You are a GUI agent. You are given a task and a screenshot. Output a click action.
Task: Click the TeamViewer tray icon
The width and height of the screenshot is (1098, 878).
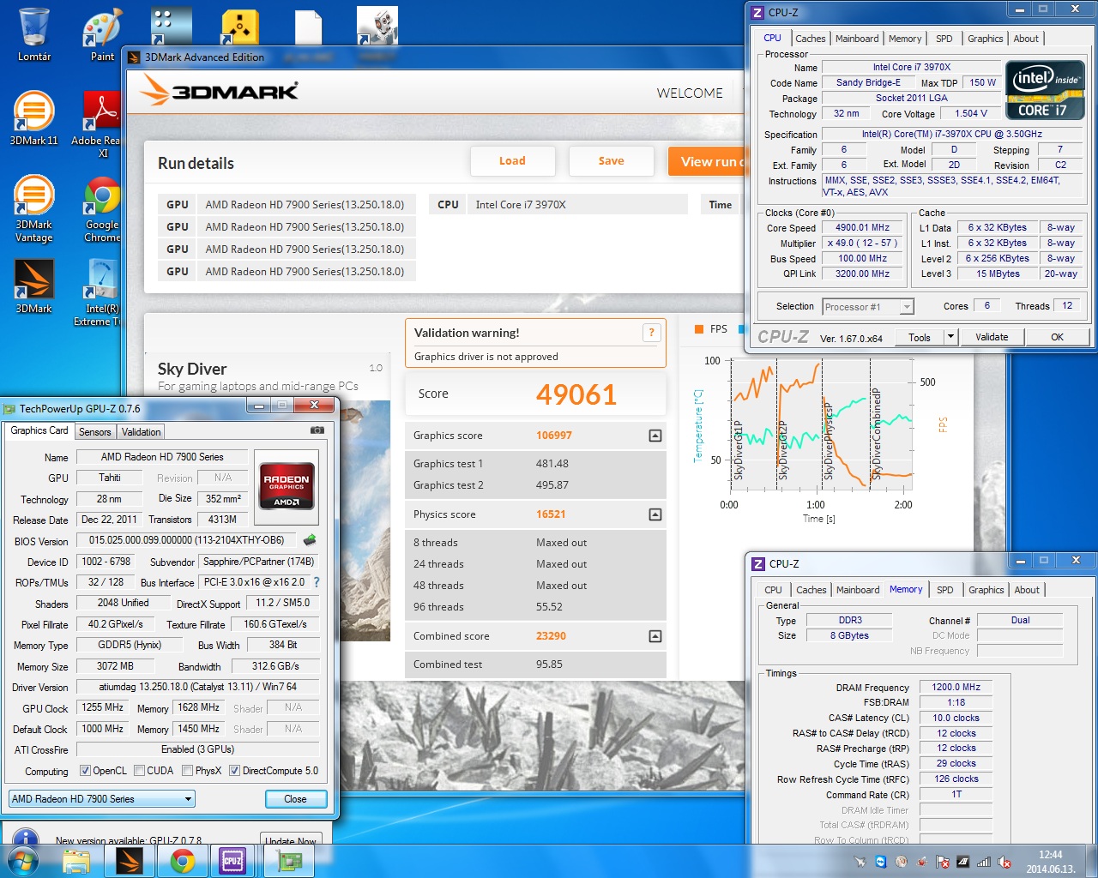[881, 862]
